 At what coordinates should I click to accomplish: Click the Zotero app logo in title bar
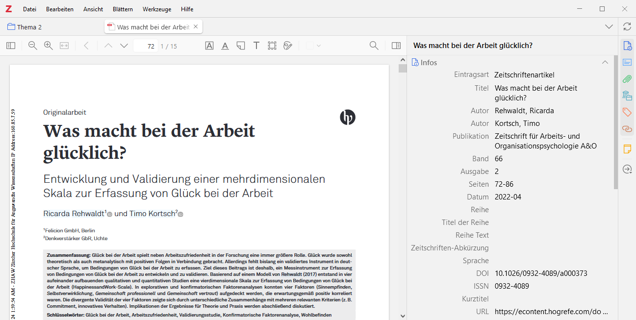[9, 9]
